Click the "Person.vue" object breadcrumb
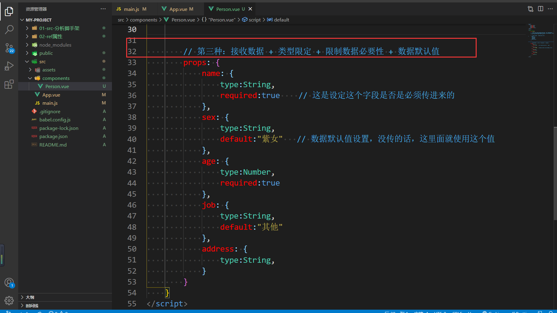557x313 pixels. click(x=219, y=20)
